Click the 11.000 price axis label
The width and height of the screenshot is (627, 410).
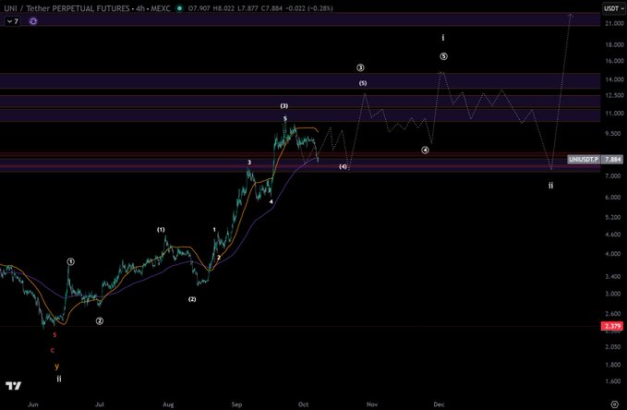click(614, 114)
